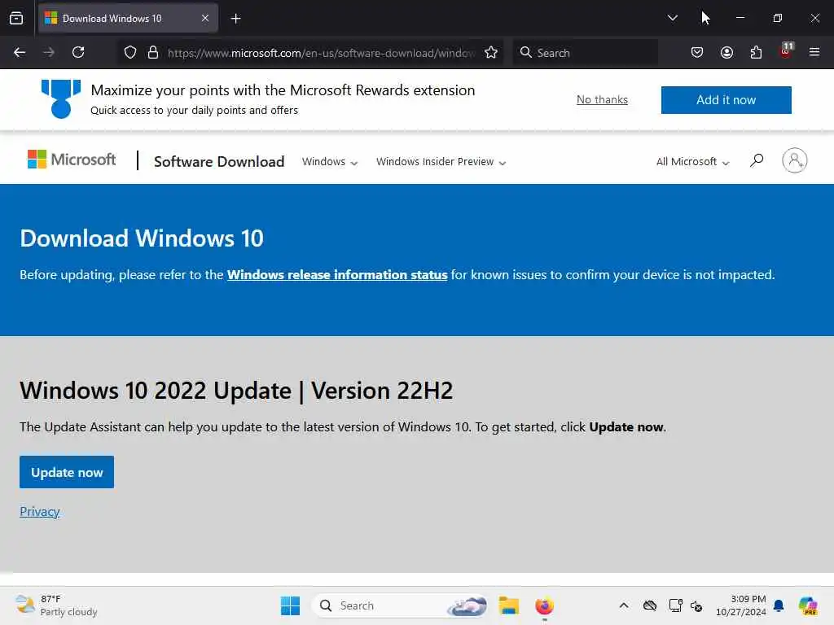Click the Add it now button

pos(726,100)
